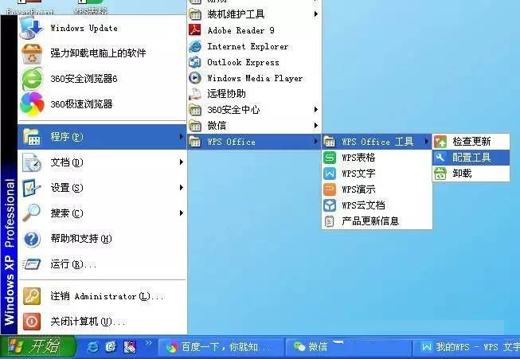Click Windows Update label text

(x=84, y=28)
